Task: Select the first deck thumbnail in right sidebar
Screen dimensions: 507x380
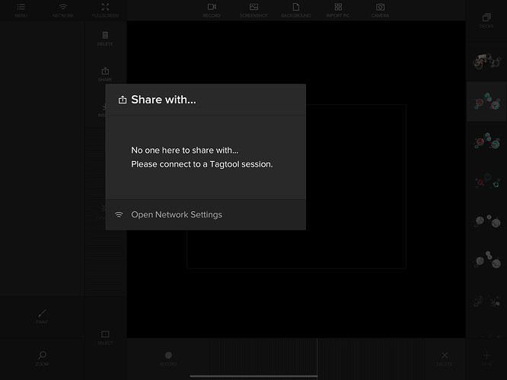Action: pos(486,62)
